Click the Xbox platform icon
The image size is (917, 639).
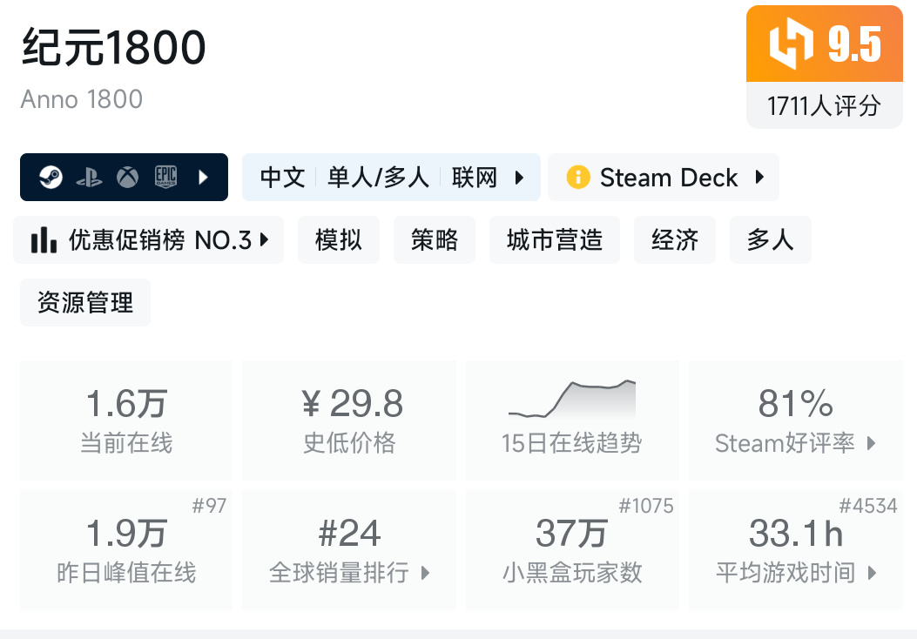(x=128, y=178)
